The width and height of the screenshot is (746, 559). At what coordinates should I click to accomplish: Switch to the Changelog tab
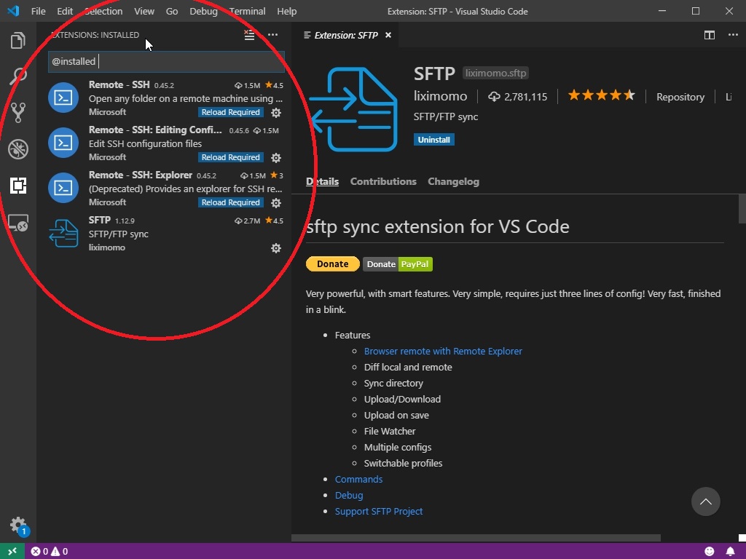[x=453, y=181]
